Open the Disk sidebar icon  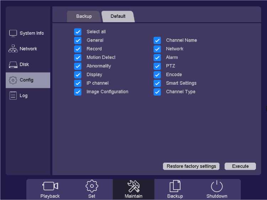(13, 64)
